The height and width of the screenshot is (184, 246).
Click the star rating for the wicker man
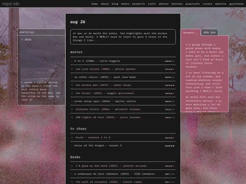[x=170, y=85]
